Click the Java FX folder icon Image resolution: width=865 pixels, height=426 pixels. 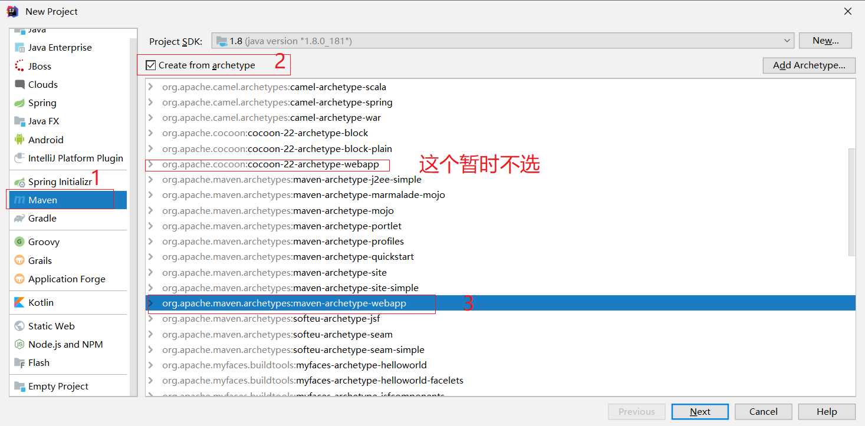click(19, 121)
